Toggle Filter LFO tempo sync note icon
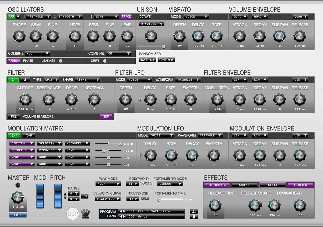323x227 pixels. point(140,100)
